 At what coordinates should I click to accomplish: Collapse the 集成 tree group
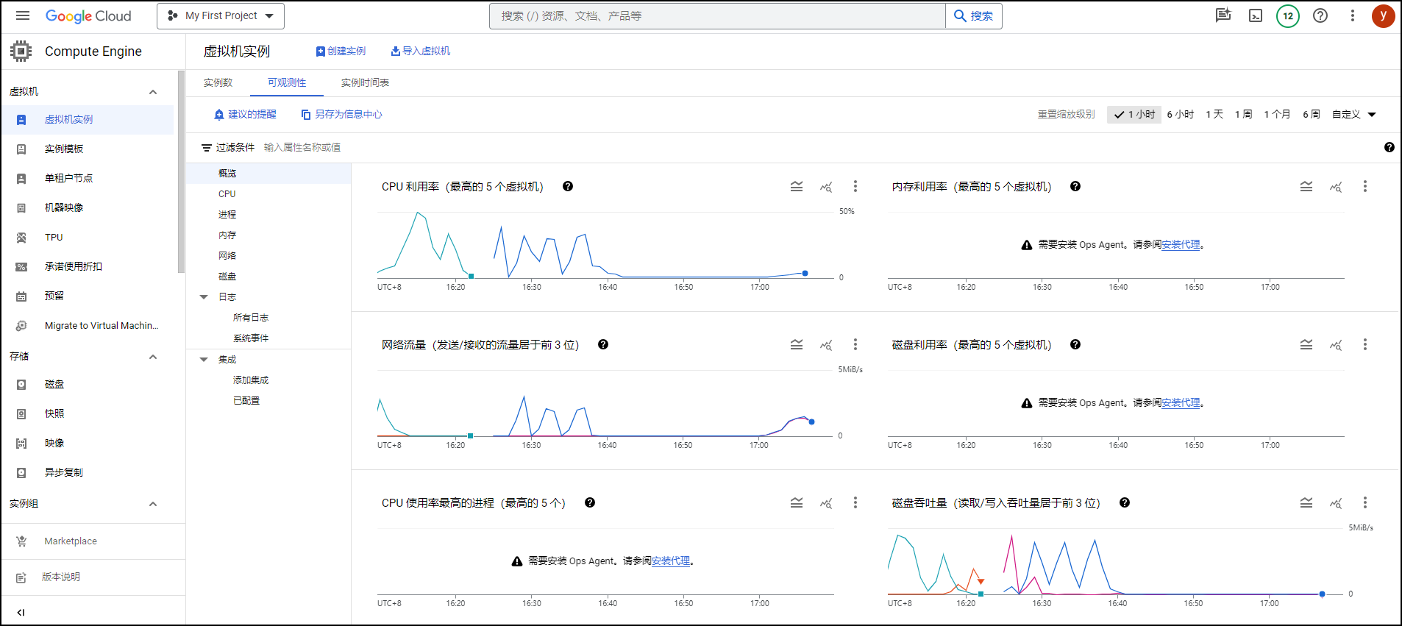(x=204, y=360)
